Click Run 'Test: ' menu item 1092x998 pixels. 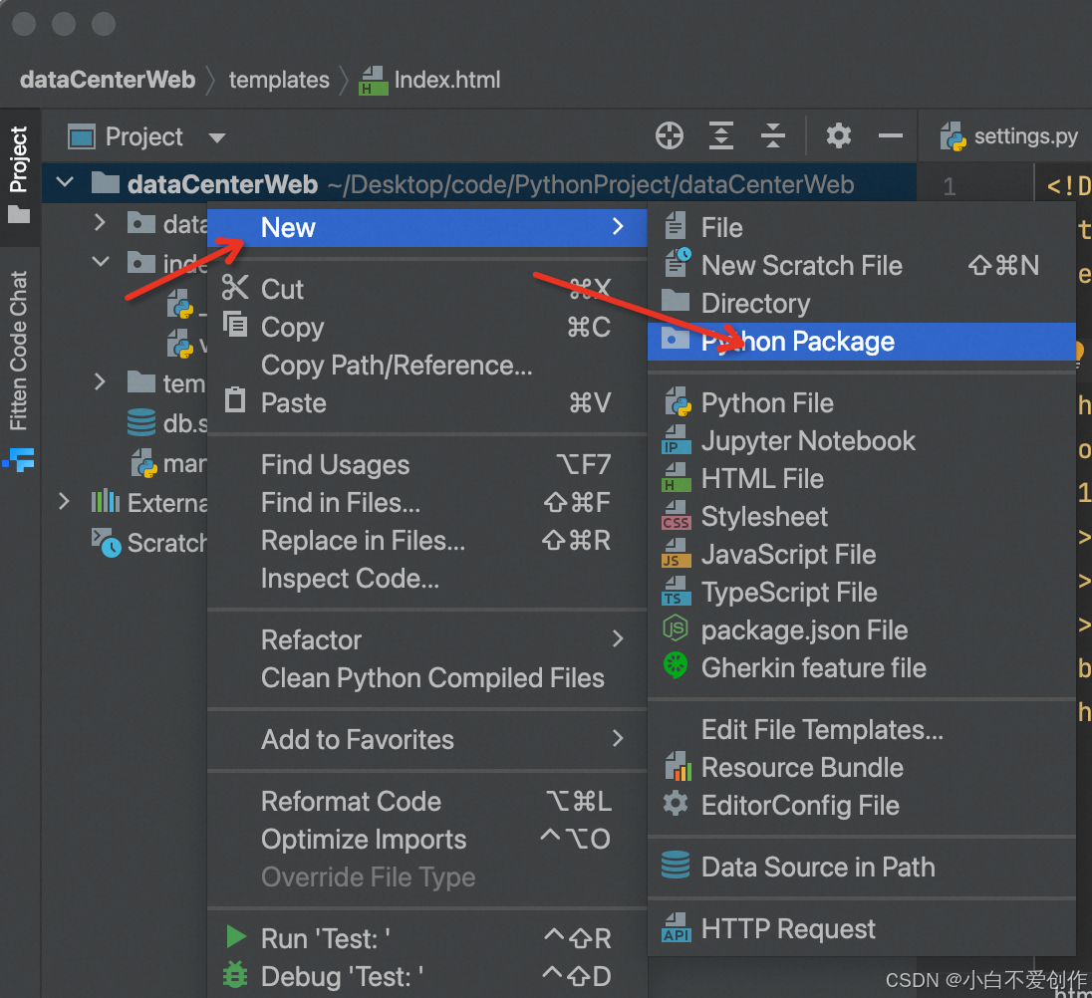coord(426,938)
